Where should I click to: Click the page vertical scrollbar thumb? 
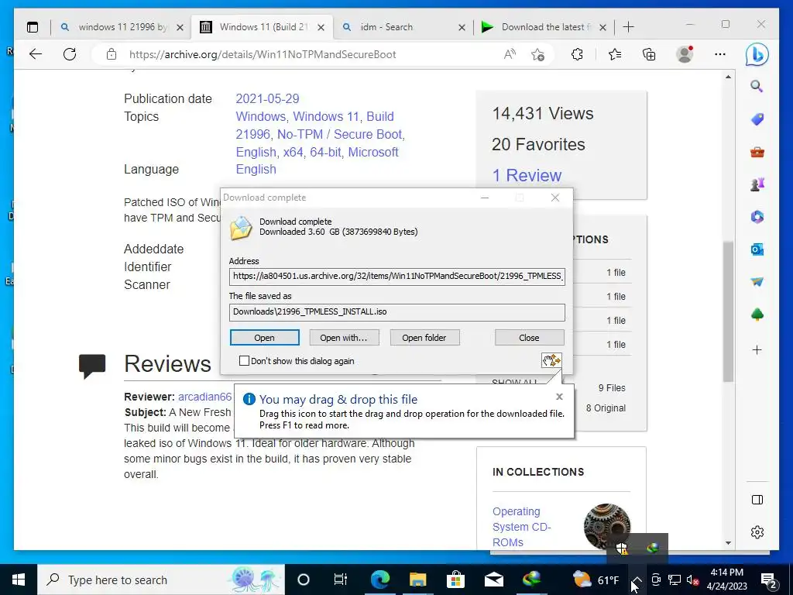[728, 311]
